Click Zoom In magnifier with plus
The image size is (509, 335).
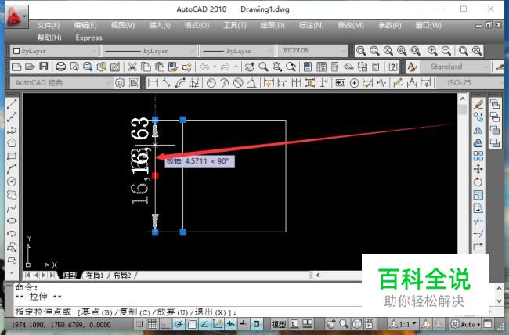432,51
